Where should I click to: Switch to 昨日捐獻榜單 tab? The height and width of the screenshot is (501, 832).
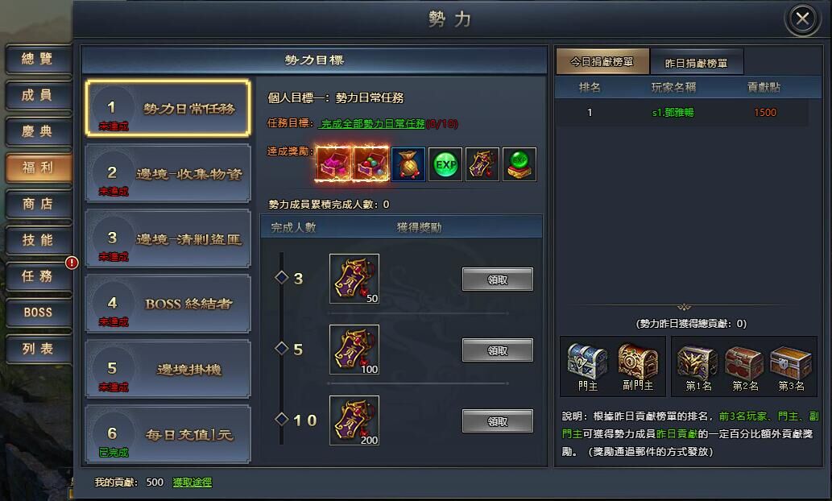tap(696, 62)
